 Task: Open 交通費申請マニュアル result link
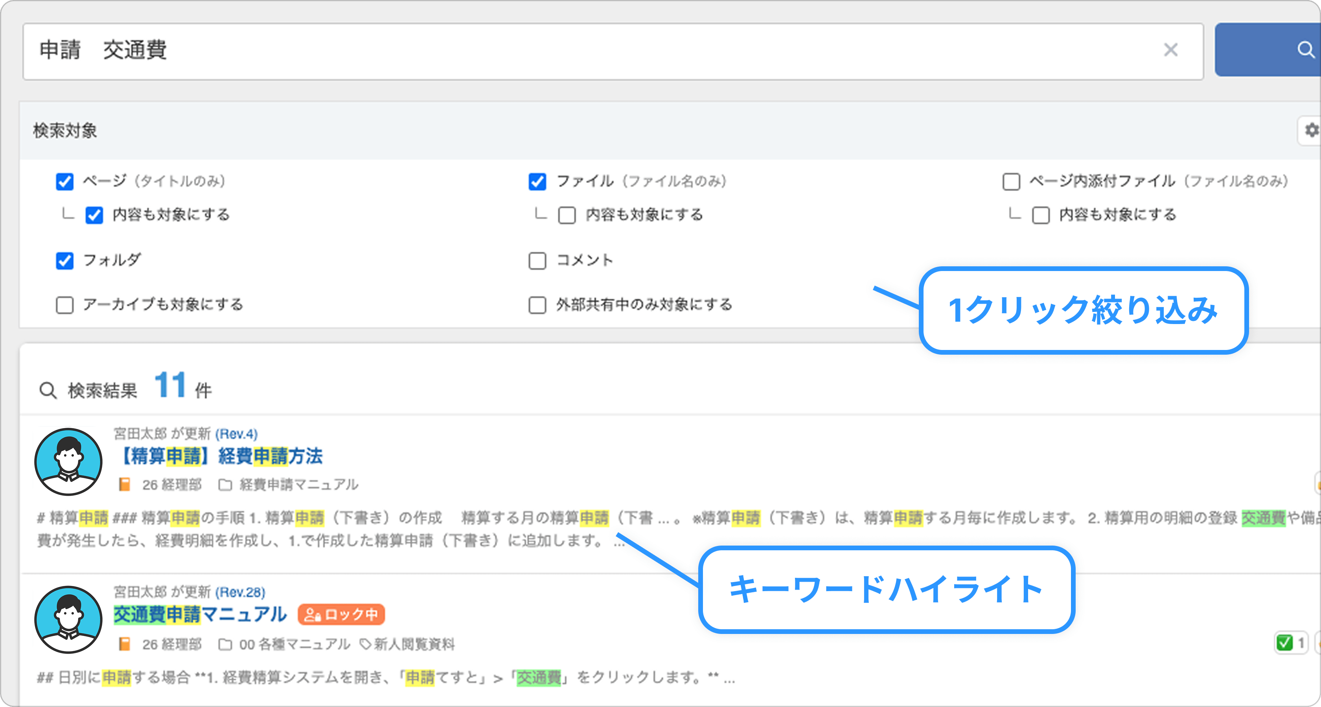click(x=200, y=614)
